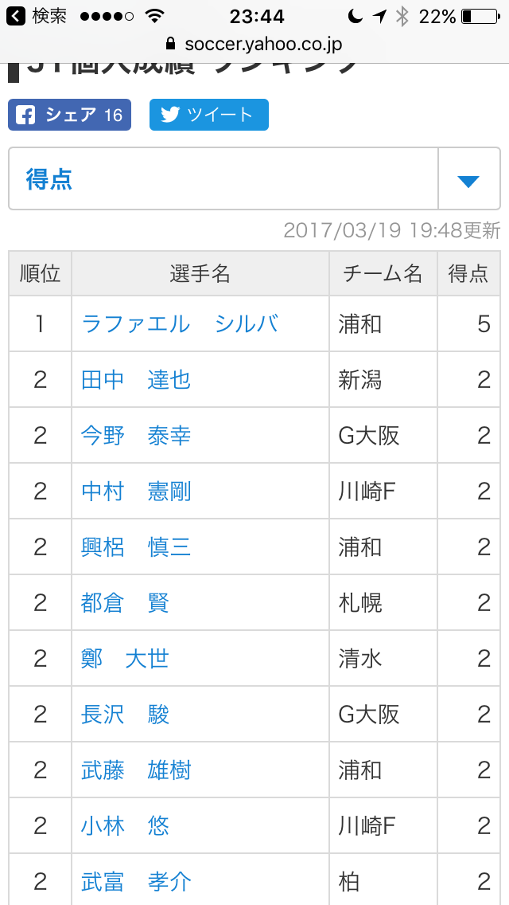The width and height of the screenshot is (509, 905).
Task: Click the 選手名 column header
Action: pos(200,274)
